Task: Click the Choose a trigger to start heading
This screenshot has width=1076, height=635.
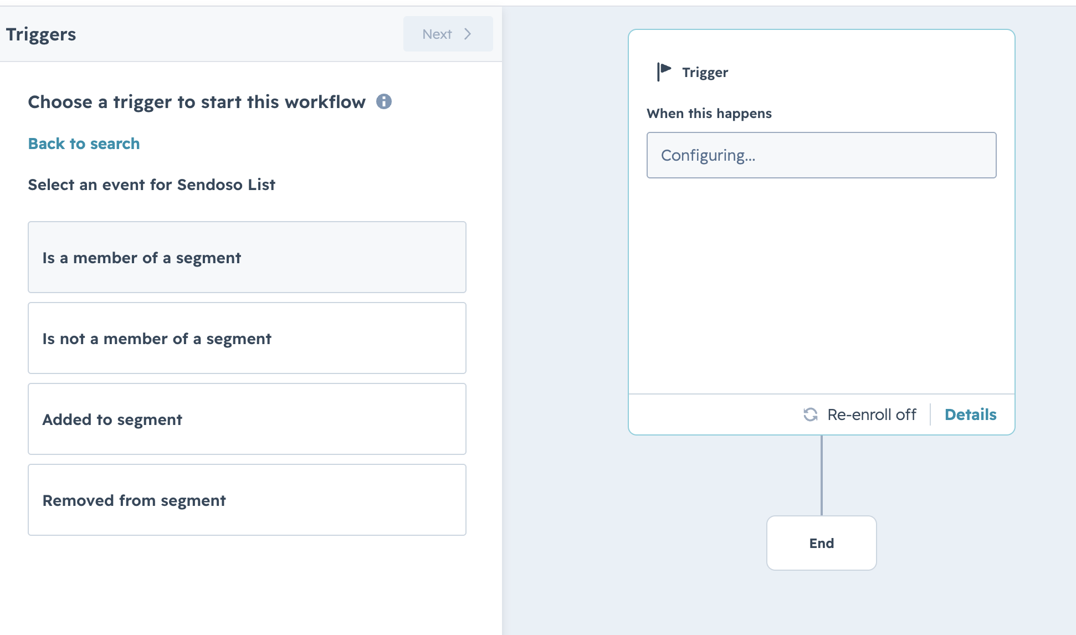Action: (x=197, y=102)
